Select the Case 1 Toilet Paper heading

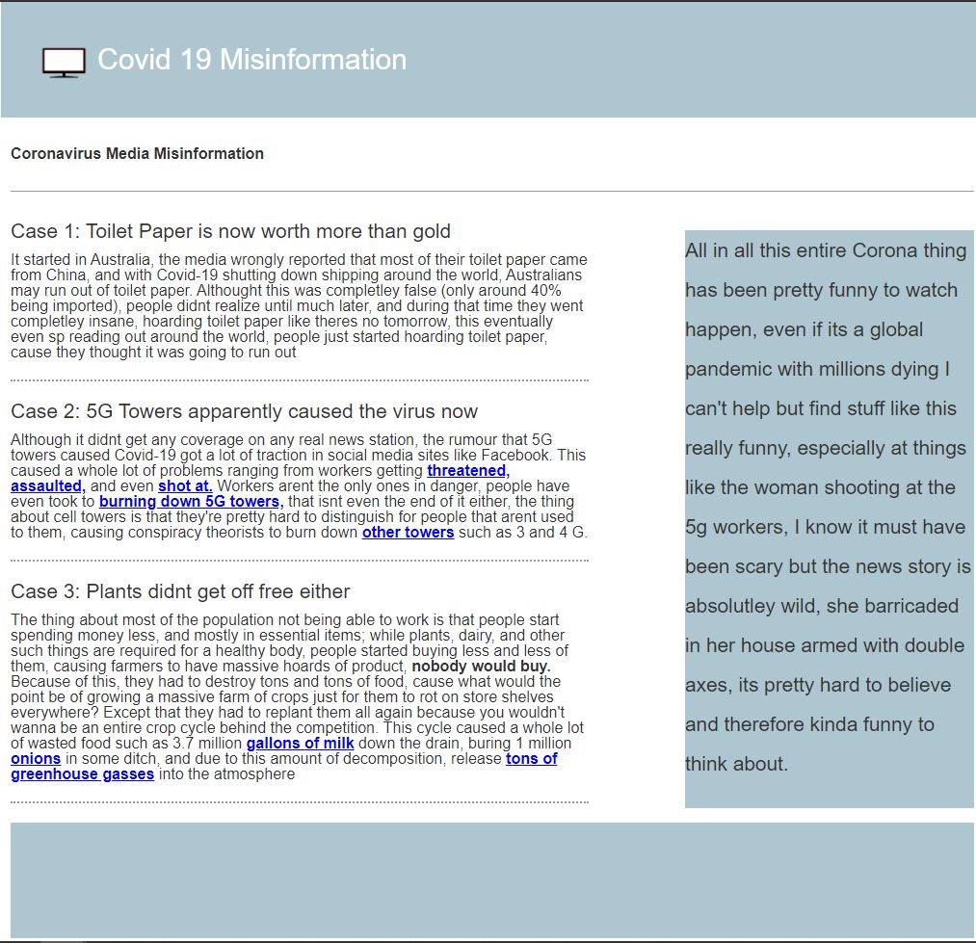[230, 231]
